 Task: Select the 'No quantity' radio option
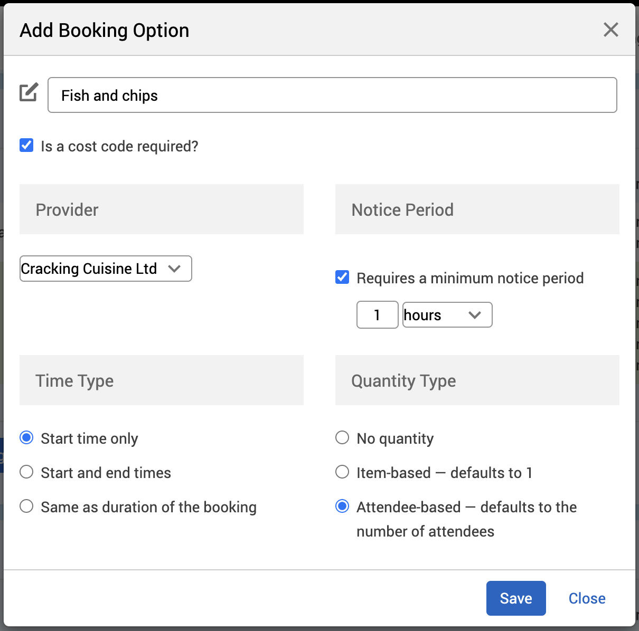(342, 438)
